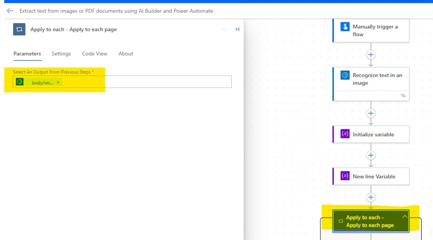Open the Code View tab

(x=94, y=54)
